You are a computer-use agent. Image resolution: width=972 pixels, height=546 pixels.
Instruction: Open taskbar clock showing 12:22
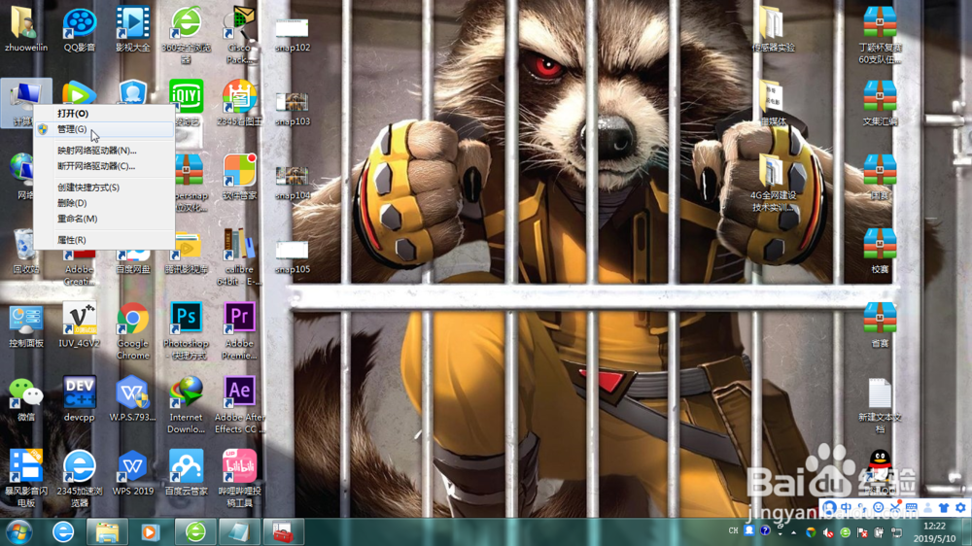pos(935,532)
